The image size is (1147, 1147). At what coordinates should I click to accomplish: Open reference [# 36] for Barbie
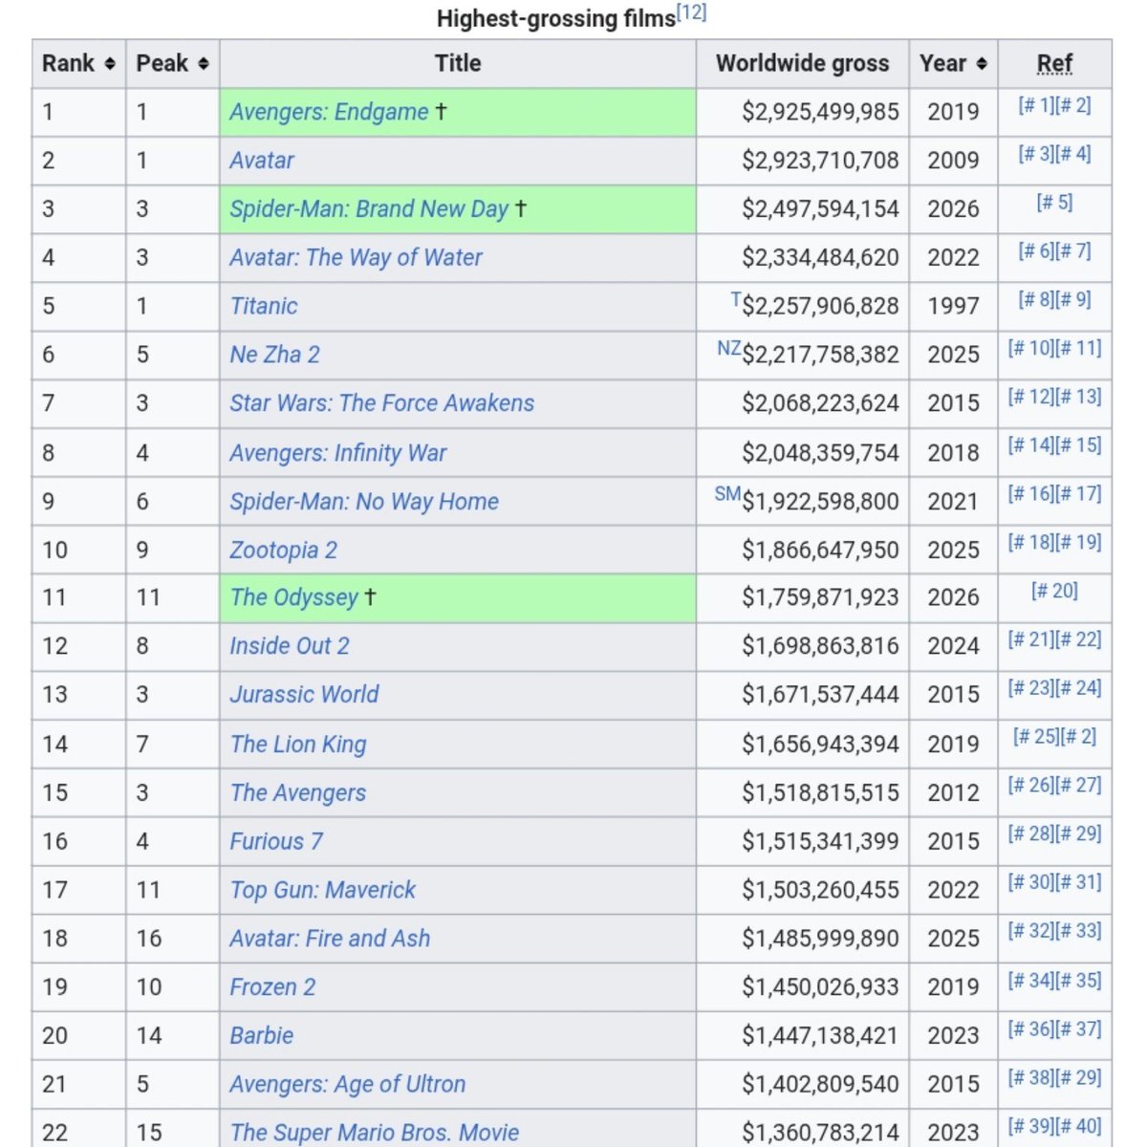1031,1030
